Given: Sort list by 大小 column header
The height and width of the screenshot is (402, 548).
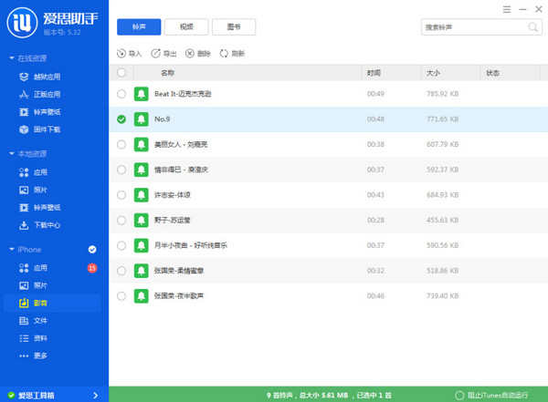Looking at the screenshot, I should pos(433,72).
